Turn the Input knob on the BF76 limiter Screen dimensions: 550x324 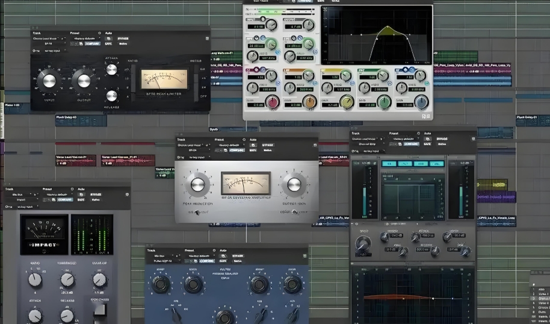[x=49, y=81]
